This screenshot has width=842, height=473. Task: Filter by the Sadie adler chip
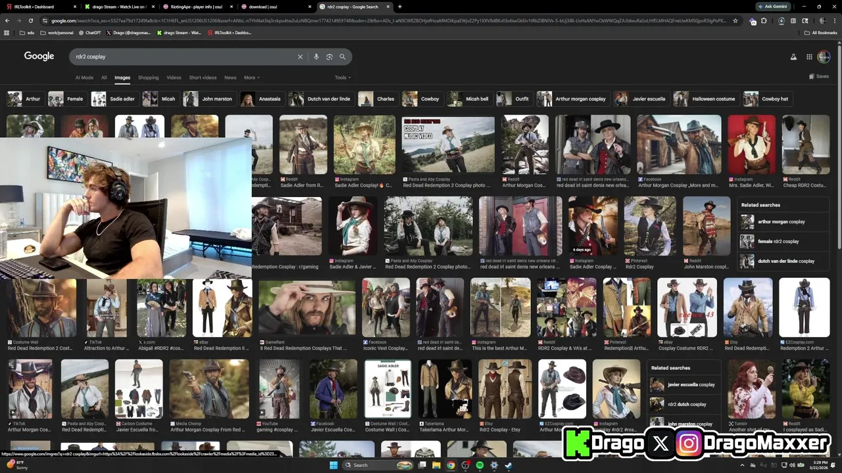click(x=114, y=99)
